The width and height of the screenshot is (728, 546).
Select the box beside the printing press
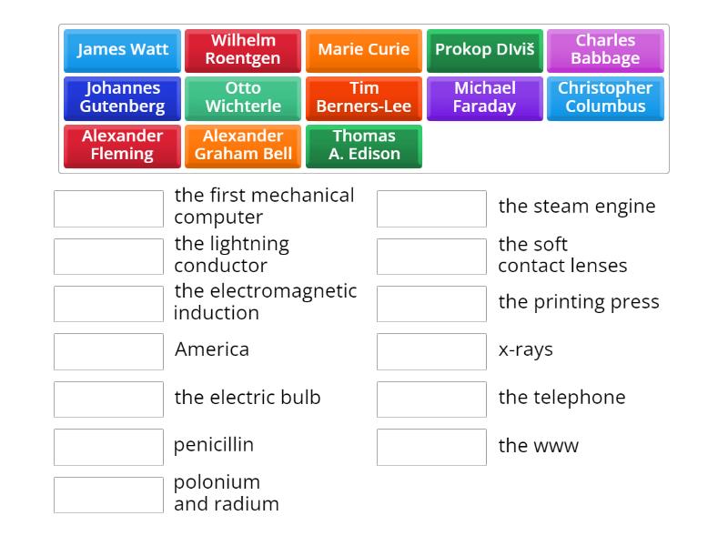[x=431, y=304]
